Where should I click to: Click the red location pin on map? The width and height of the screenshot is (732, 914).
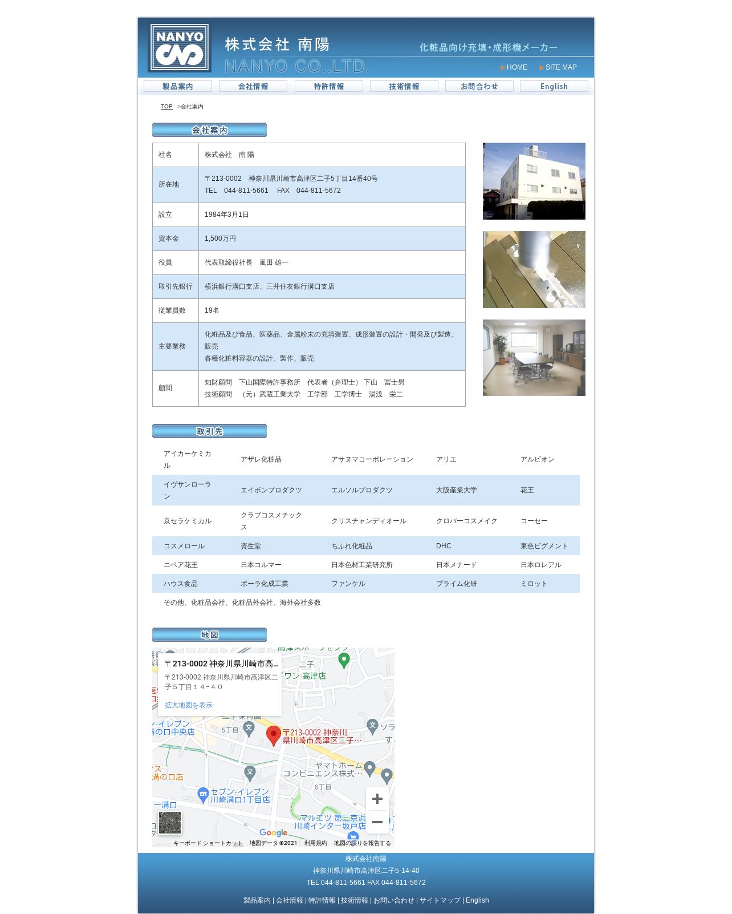pyautogui.click(x=274, y=736)
